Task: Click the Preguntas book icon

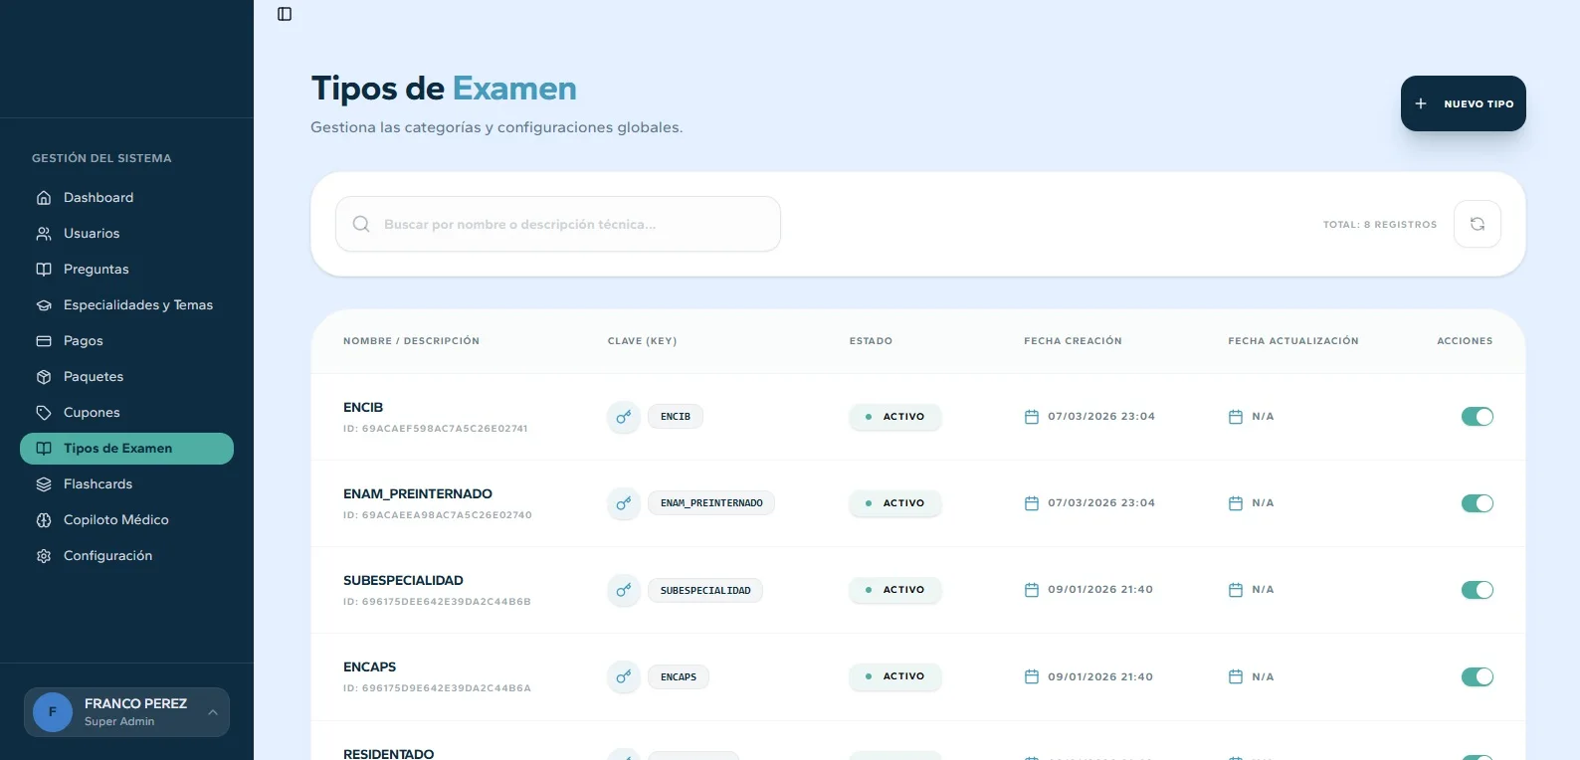Action: click(44, 269)
